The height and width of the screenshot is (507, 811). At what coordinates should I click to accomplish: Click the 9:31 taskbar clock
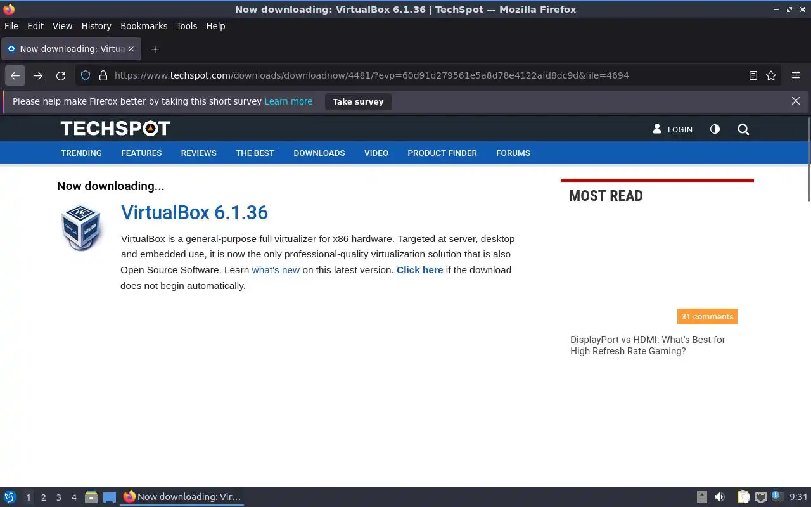point(798,497)
